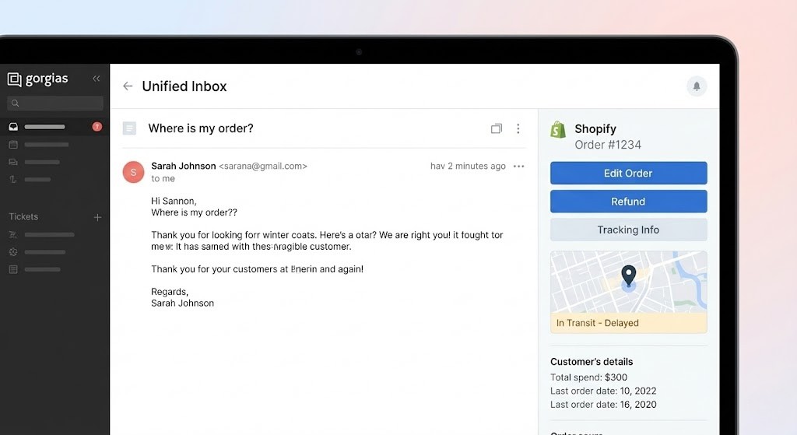This screenshot has width=797, height=435.
Task: Open message options horizontal dots menu
Action: click(519, 167)
